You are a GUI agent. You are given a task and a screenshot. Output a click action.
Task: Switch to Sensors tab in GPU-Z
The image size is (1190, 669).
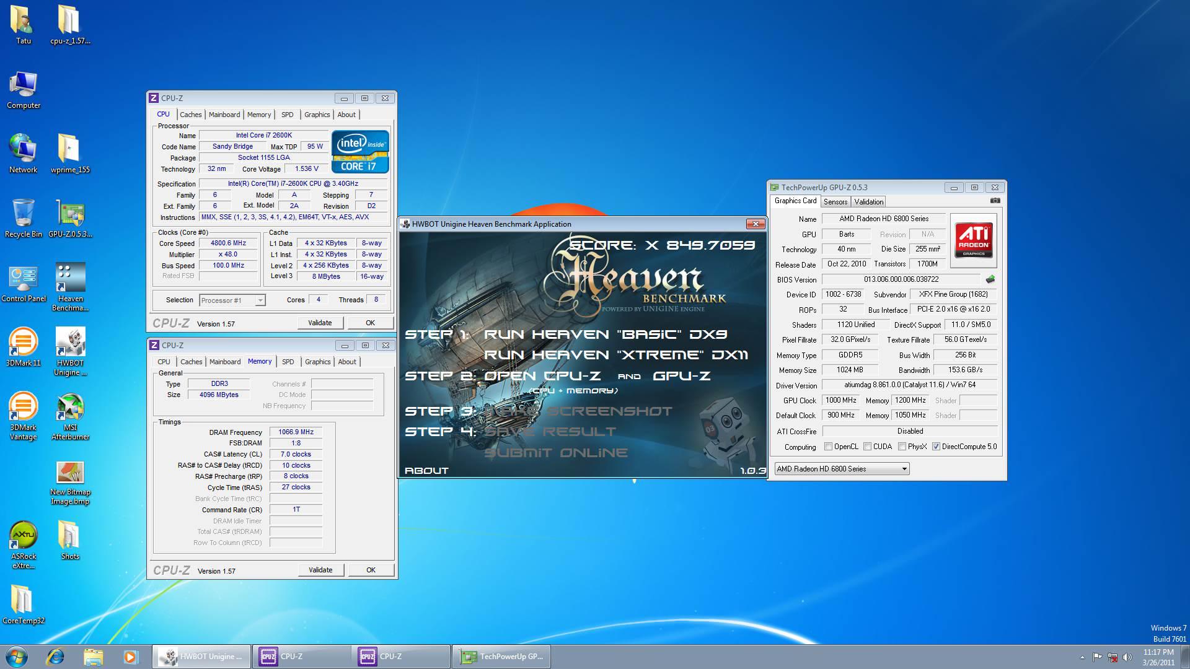(835, 202)
